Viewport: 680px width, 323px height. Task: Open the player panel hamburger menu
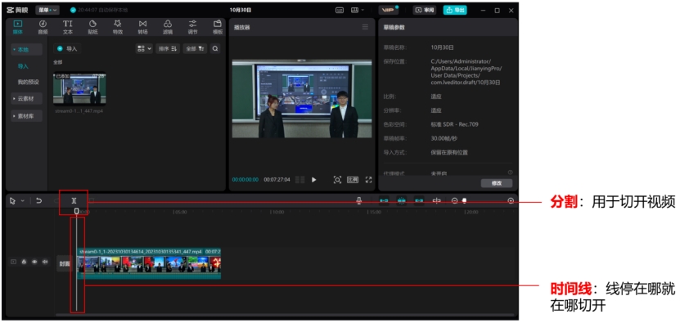[x=365, y=27]
